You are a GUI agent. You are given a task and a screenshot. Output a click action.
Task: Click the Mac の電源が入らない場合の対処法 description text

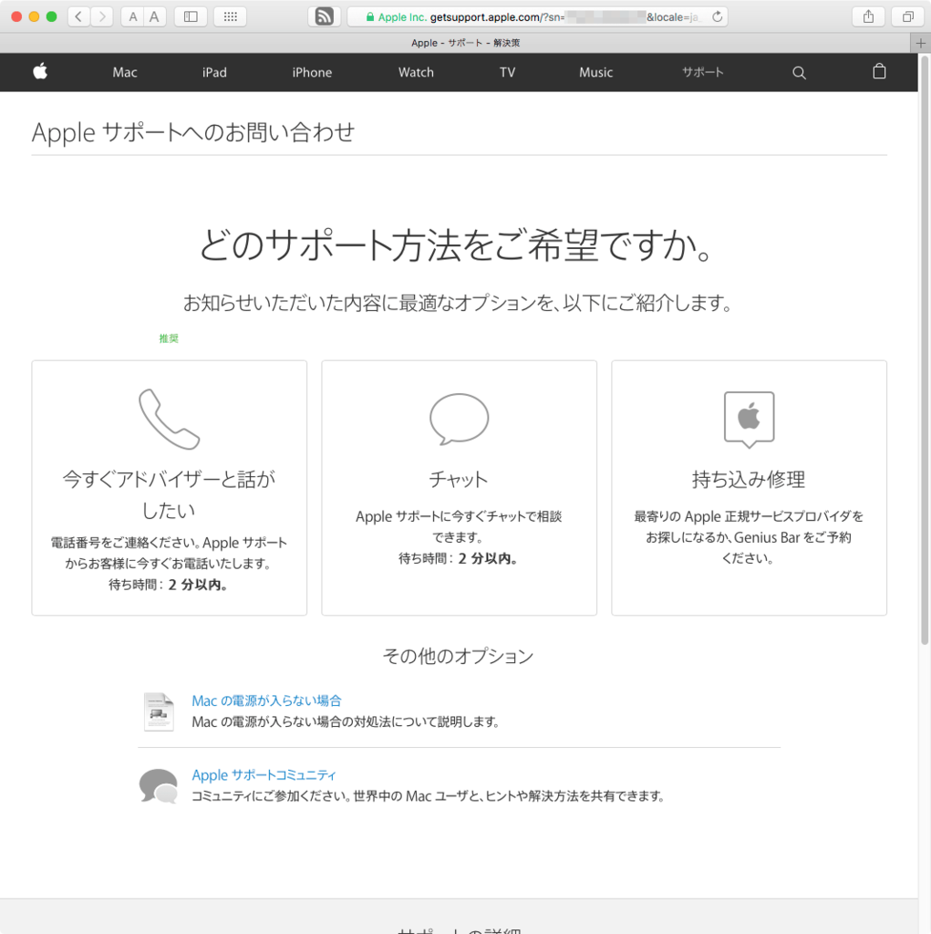(x=345, y=721)
